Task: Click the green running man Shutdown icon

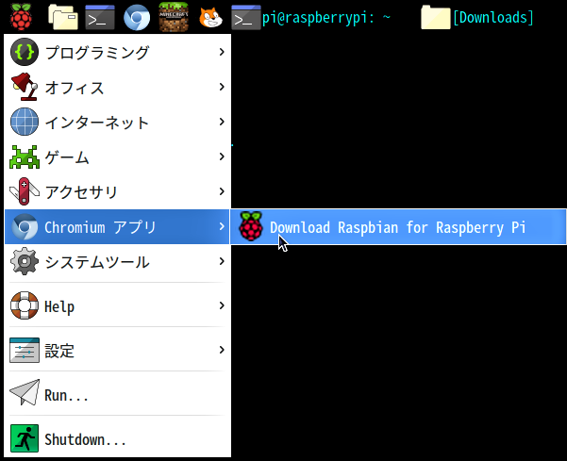Action: coord(25,438)
